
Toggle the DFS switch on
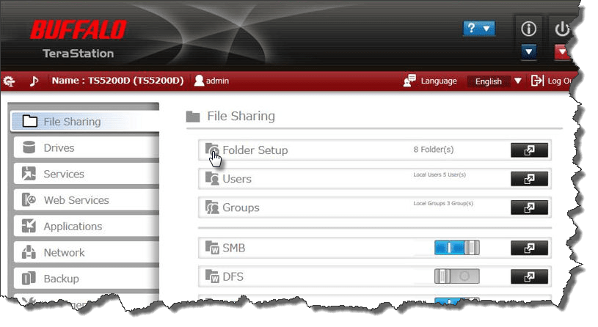coord(457,276)
